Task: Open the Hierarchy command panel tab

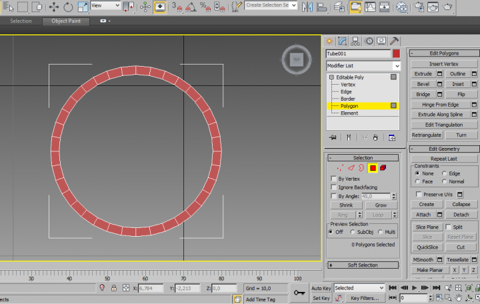Action: point(355,41)
